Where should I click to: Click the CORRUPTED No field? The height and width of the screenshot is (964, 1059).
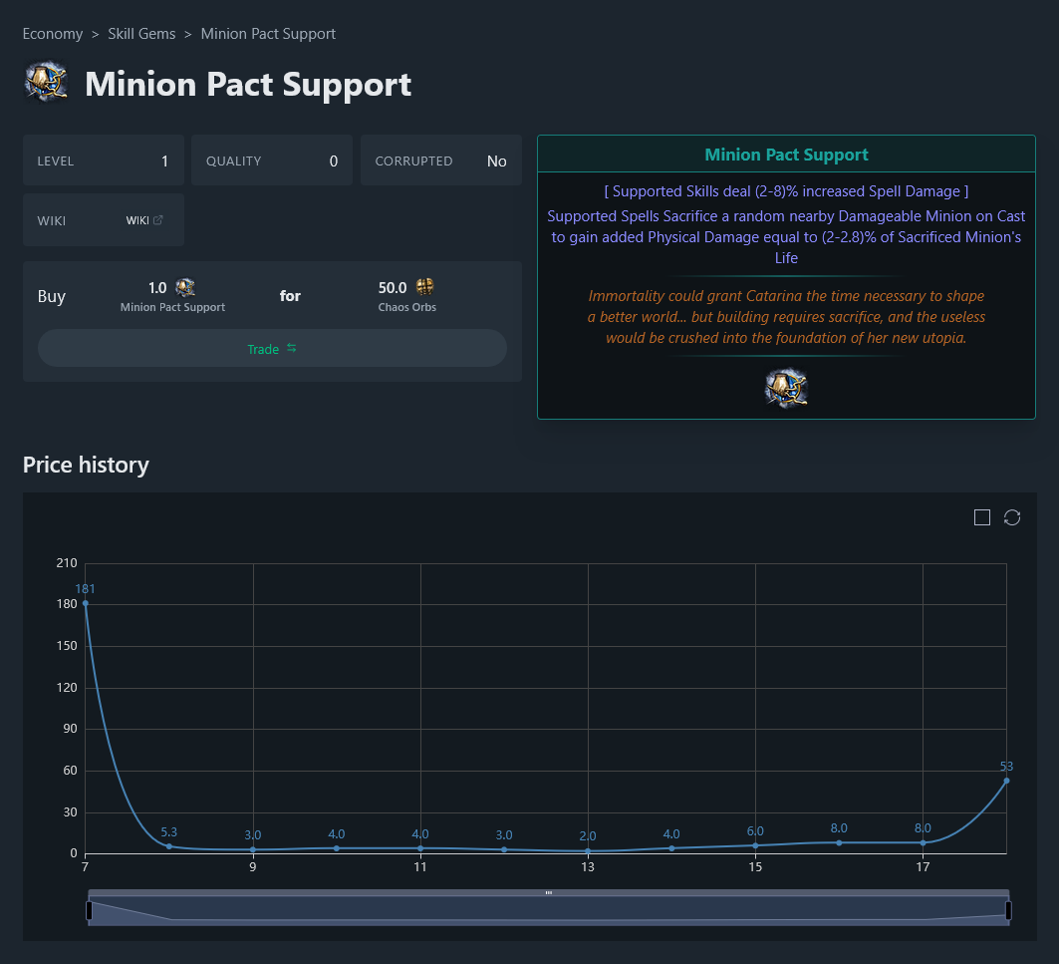point(441,161)
